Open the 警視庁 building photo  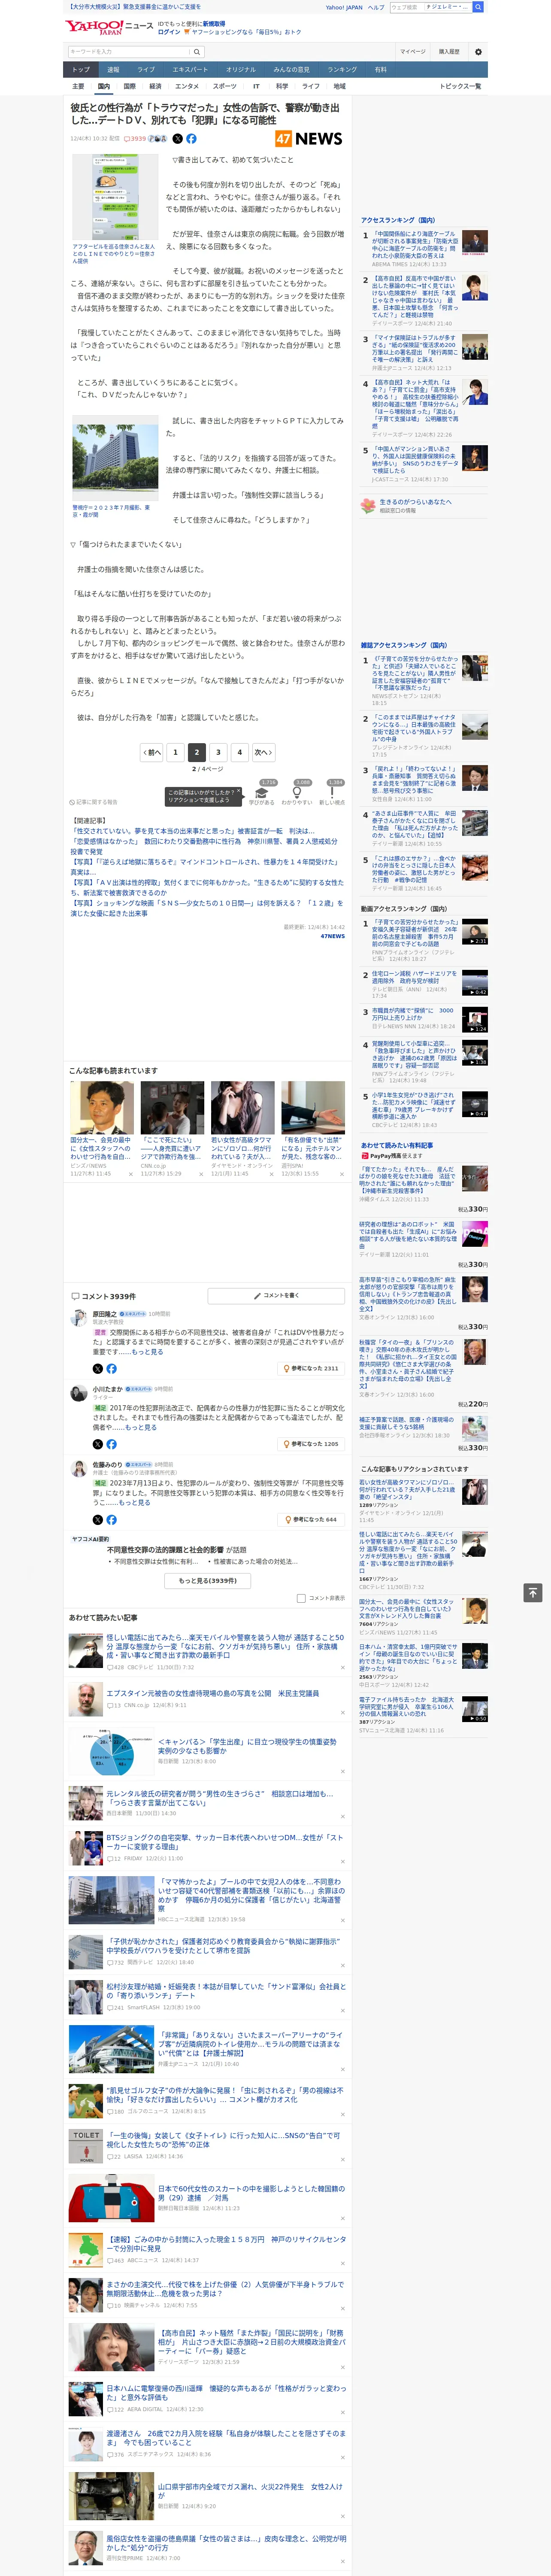(x=115, y=458)
